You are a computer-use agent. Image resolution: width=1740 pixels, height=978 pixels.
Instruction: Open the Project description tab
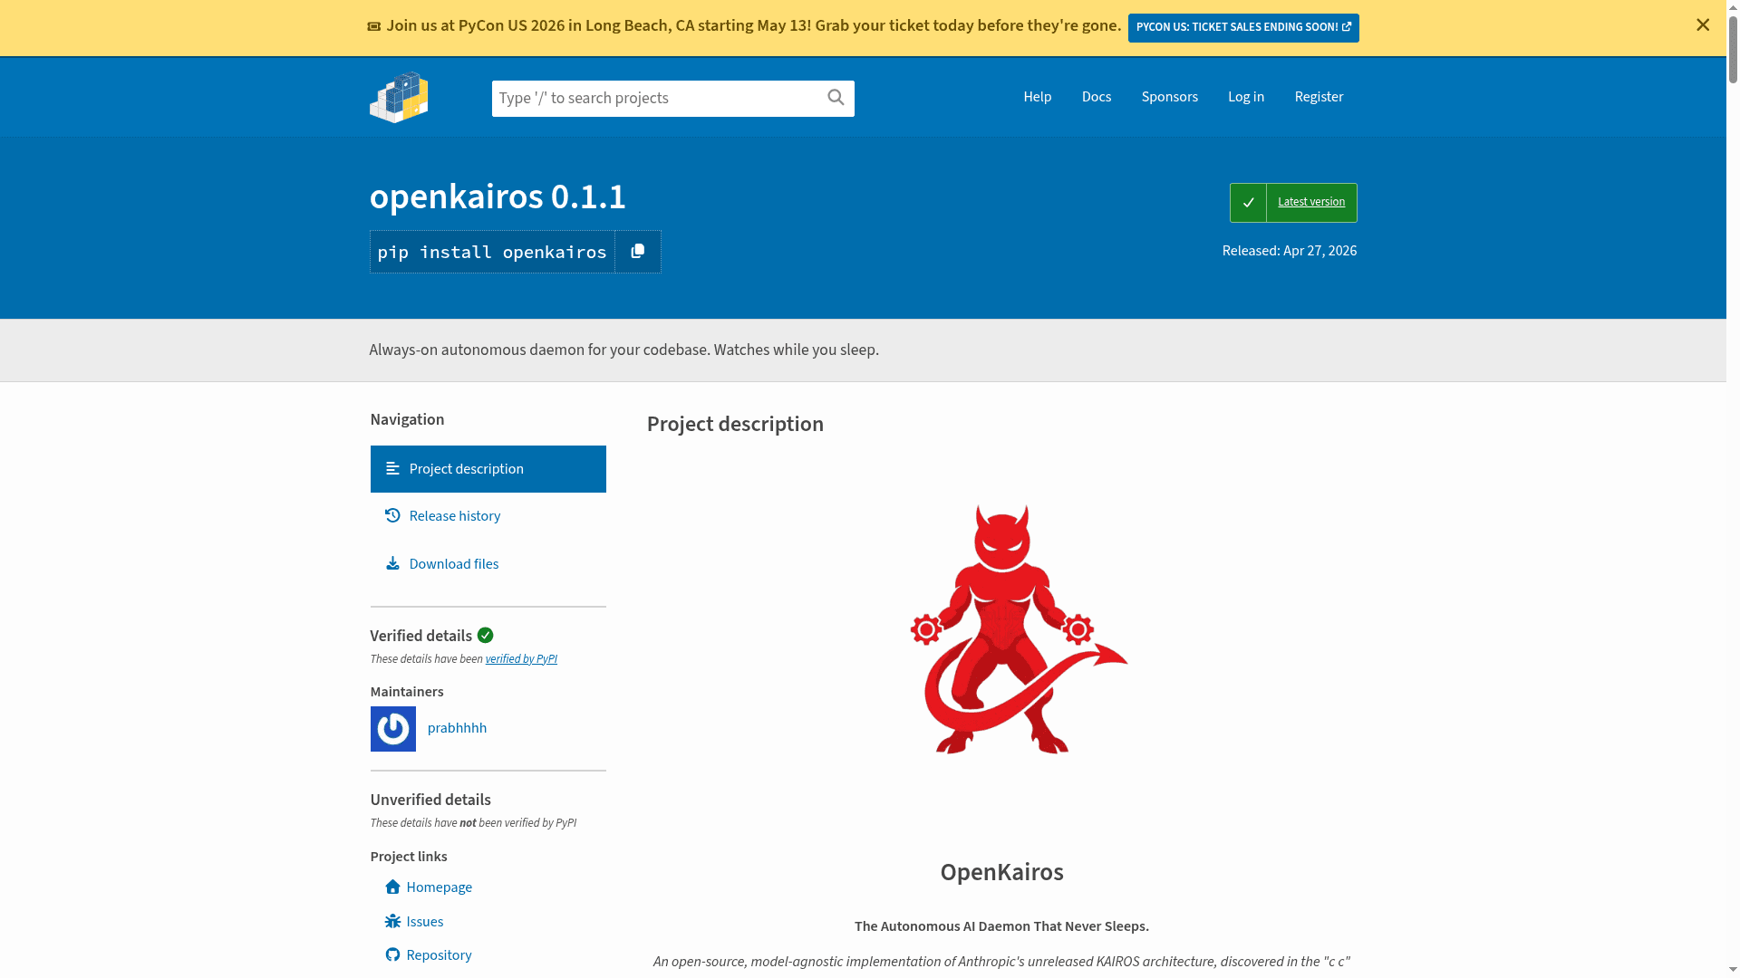pos(488,469)
